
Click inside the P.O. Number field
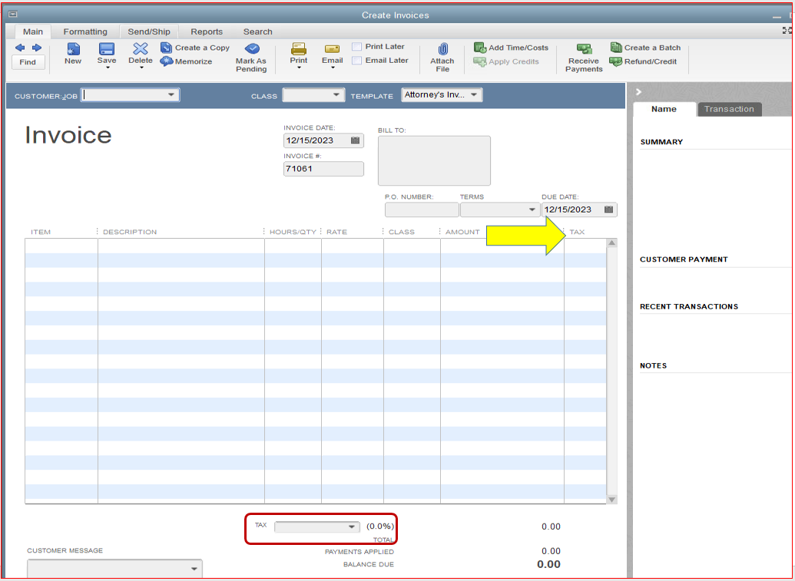point(421,209)
